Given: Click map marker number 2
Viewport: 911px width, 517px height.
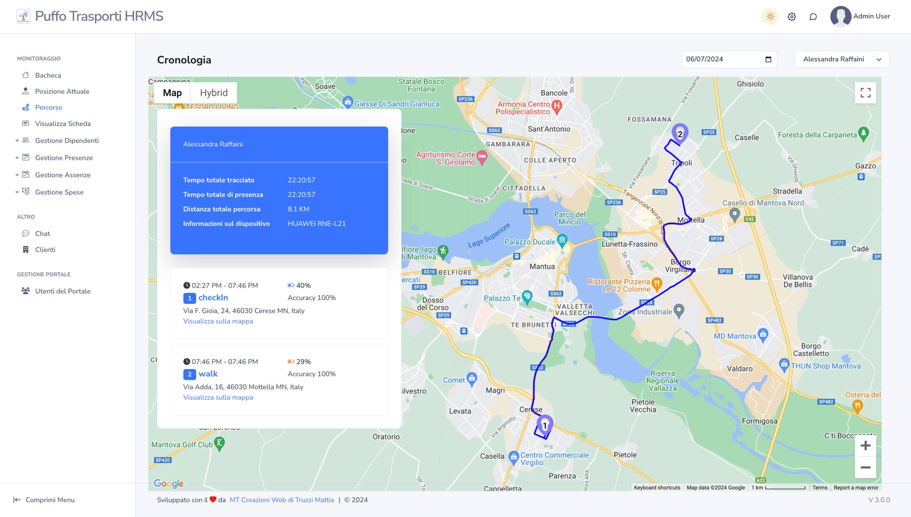Looking at the screenshot, I should tap(680, 133).
